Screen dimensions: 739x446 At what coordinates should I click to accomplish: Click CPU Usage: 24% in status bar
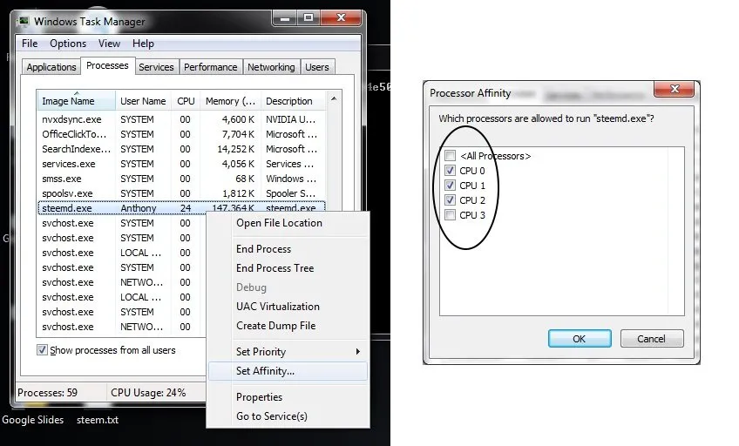point(148,392)
